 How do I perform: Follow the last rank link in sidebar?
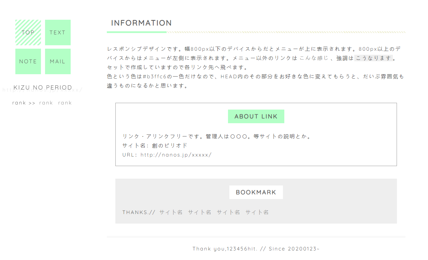pyautogui.click(x=65, y=103)
